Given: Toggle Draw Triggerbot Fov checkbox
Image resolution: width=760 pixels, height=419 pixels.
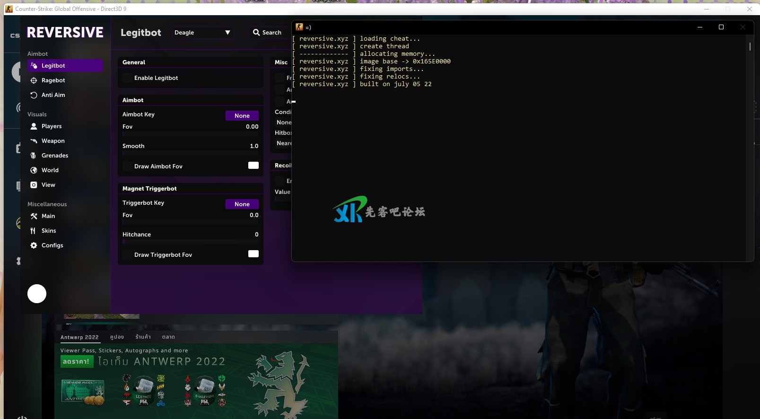Looking at the screenshot, I should tap(127, 255).
